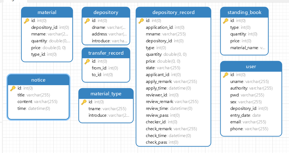The width and height of the screenshot is (289, 153).
Task: Select the depository_record table header
Action: pos(174,12)
